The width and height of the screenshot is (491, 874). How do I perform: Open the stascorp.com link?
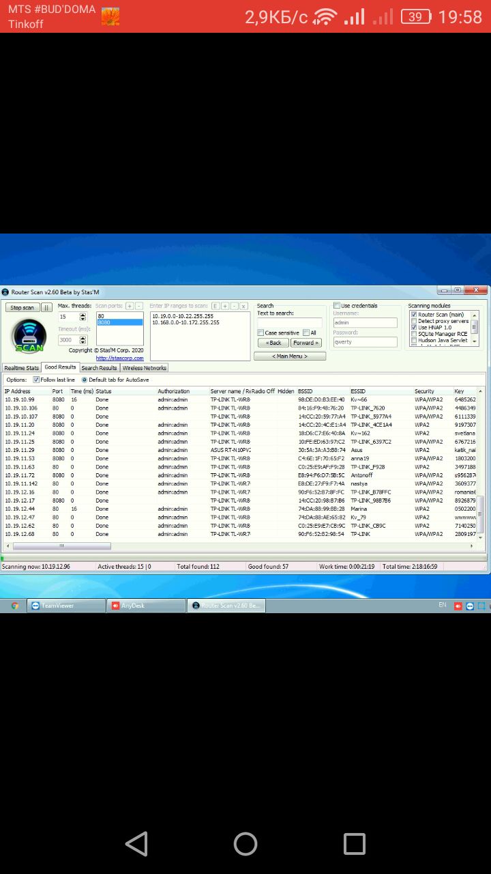[x=120, y=358]
